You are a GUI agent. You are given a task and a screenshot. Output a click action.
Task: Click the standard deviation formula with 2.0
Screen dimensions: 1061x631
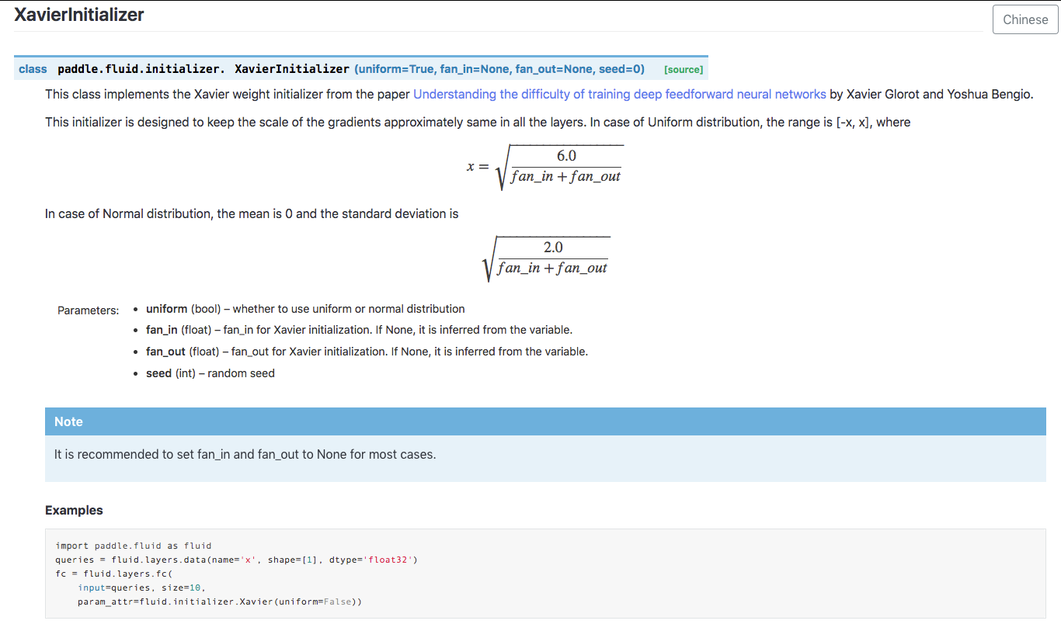click(545, 258)
